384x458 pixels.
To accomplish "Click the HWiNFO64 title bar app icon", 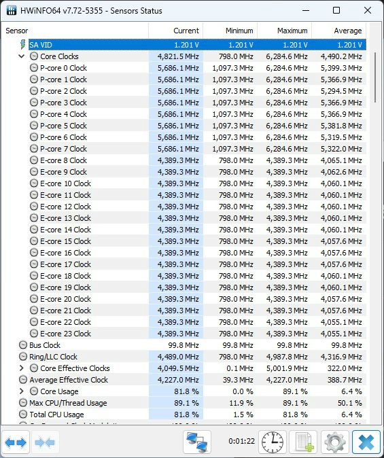I will coord(12,10).
